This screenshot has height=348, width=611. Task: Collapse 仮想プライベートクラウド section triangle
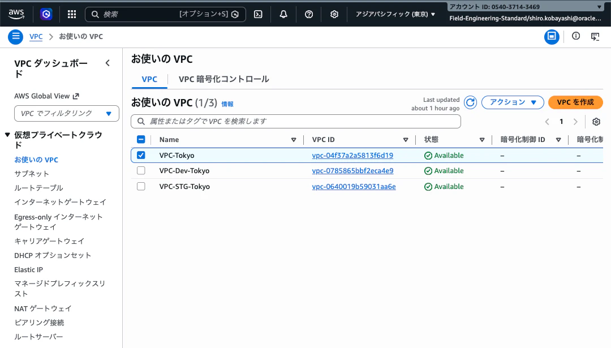[7, 135]
